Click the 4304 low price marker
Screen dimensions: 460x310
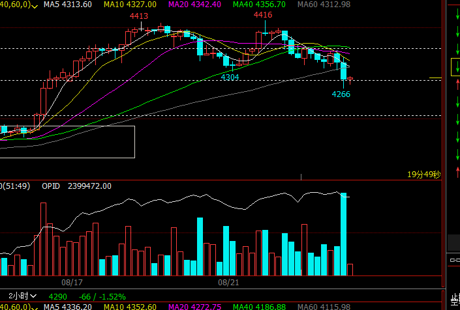click(230, 77)
